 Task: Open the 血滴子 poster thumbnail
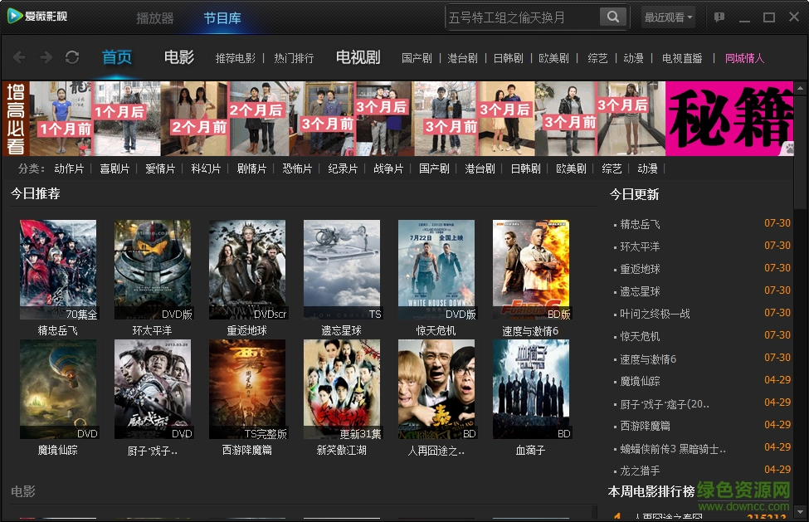click(531, 389)
